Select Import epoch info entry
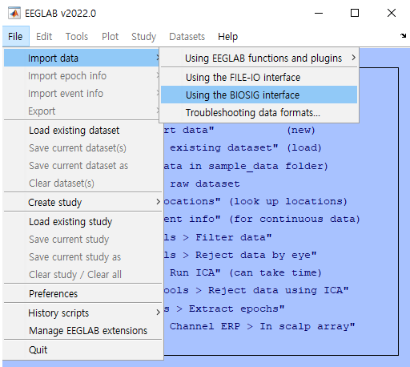The image size is (410, 367). [x=82, y=75]
